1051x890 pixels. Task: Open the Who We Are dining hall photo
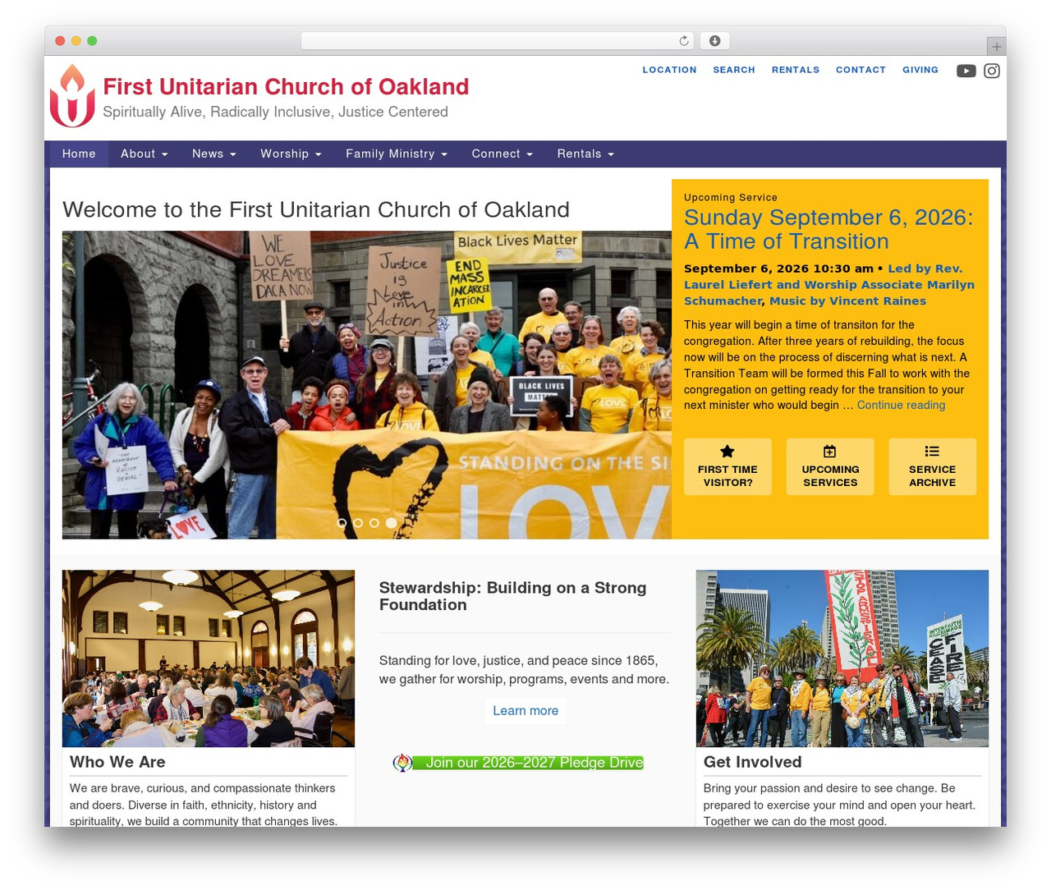[x=209, y=658]
